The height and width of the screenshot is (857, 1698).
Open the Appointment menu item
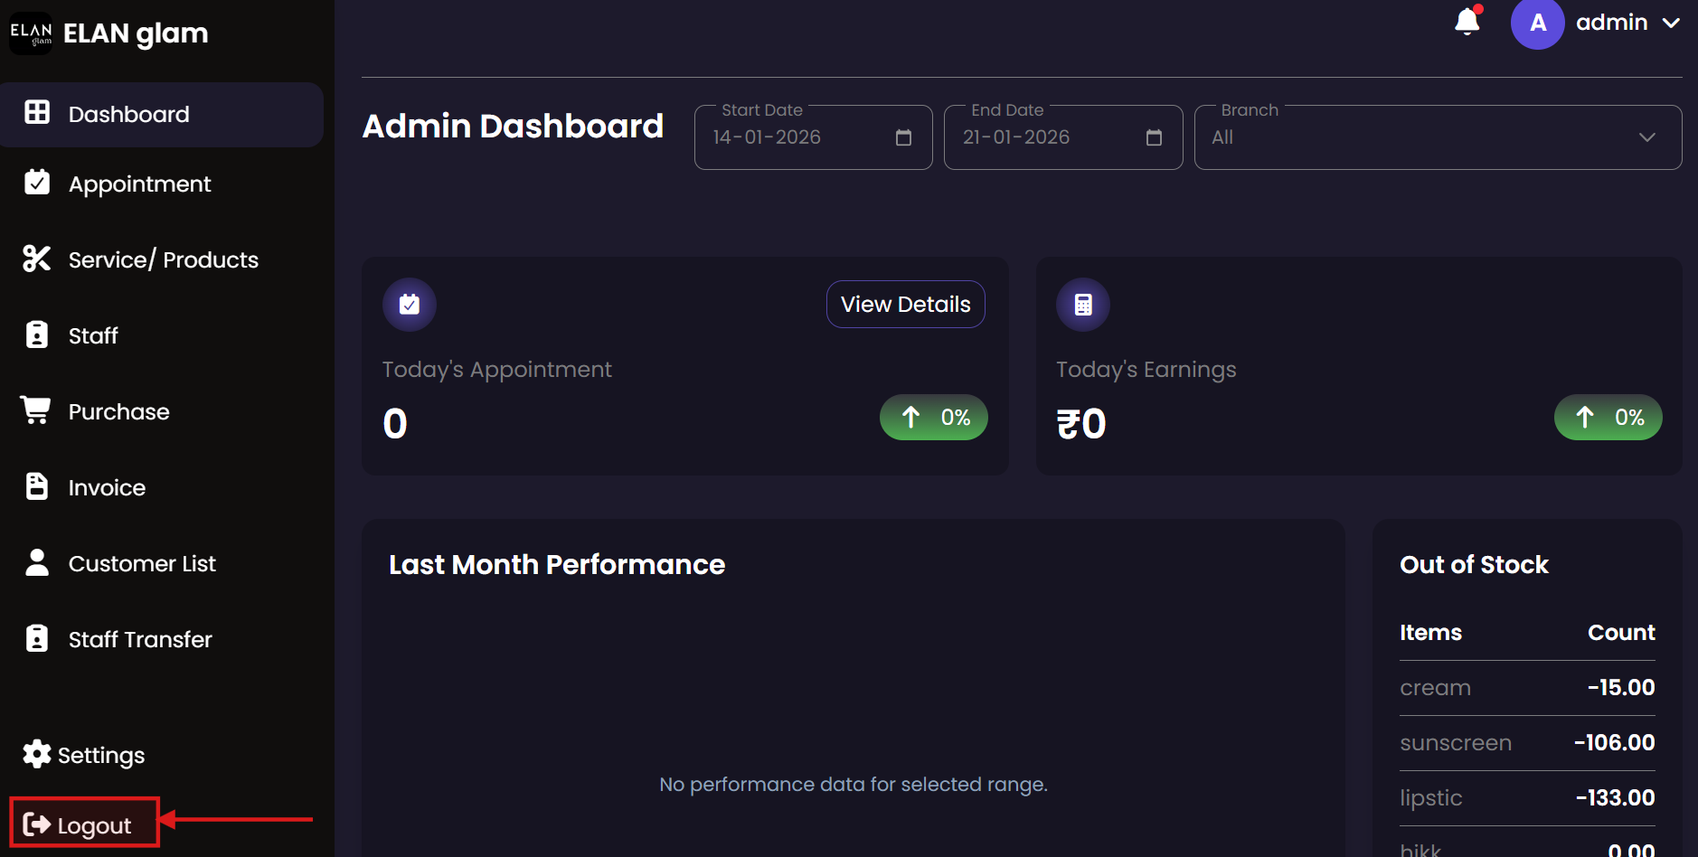click(x=139, y=184)
